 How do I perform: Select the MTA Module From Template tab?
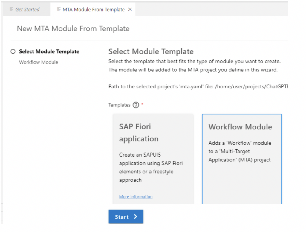[93, 10]
